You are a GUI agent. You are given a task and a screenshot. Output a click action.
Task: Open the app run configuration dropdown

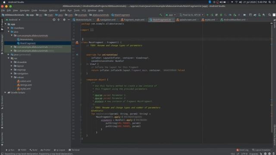pyautogui.click(x=170, y=15)
